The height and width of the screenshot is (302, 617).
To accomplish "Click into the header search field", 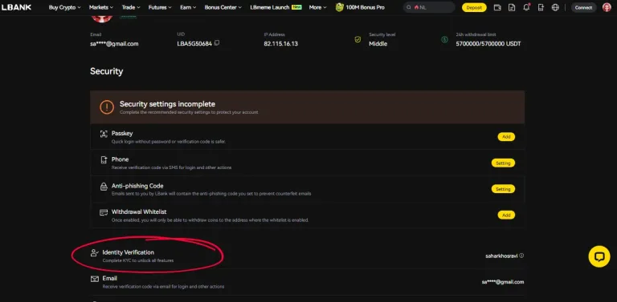I will (429, 7).
